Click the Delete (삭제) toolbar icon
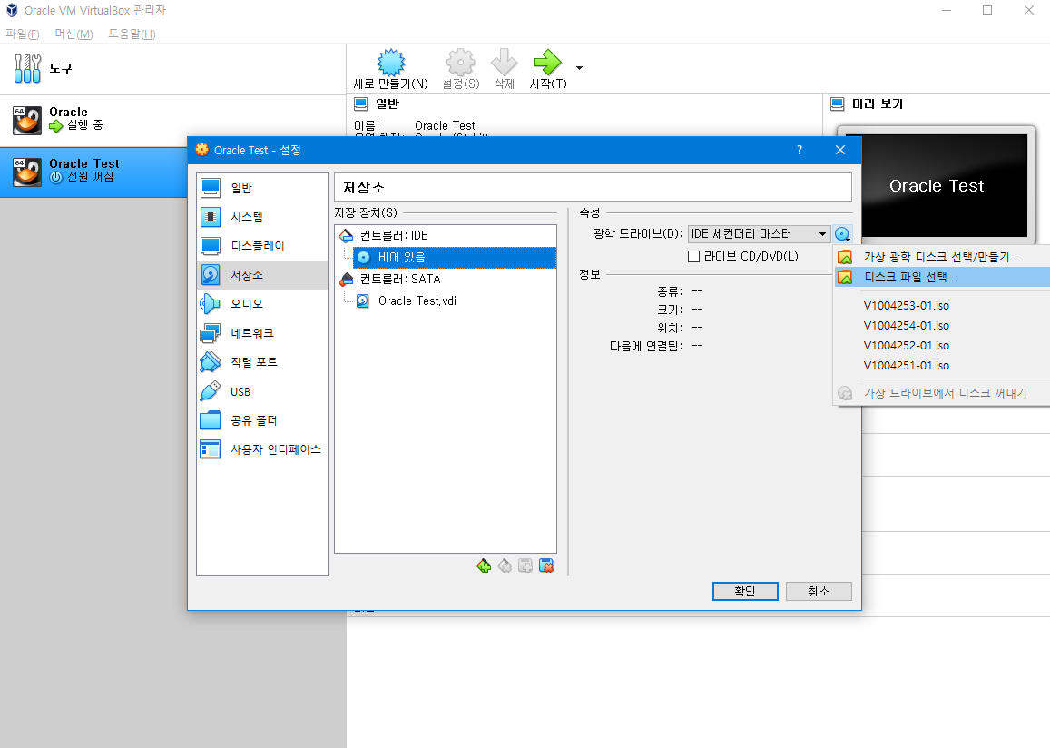Viewport: 1050px width, 748px height. coord(505,63)
